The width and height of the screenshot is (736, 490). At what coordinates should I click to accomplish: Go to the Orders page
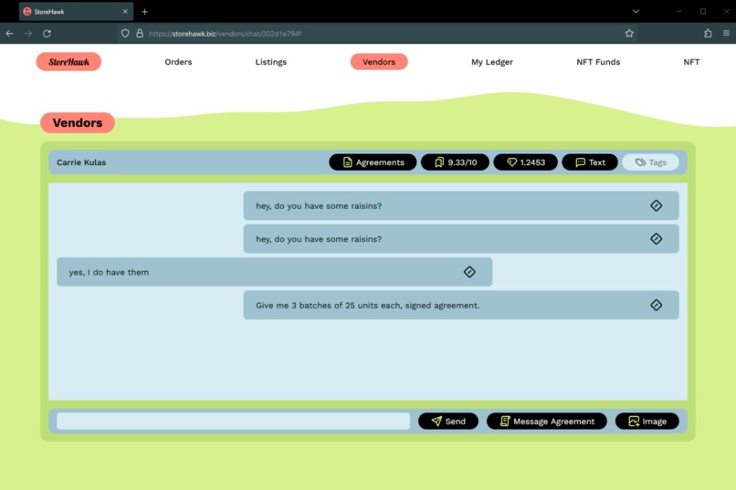[x=178, y=62]
